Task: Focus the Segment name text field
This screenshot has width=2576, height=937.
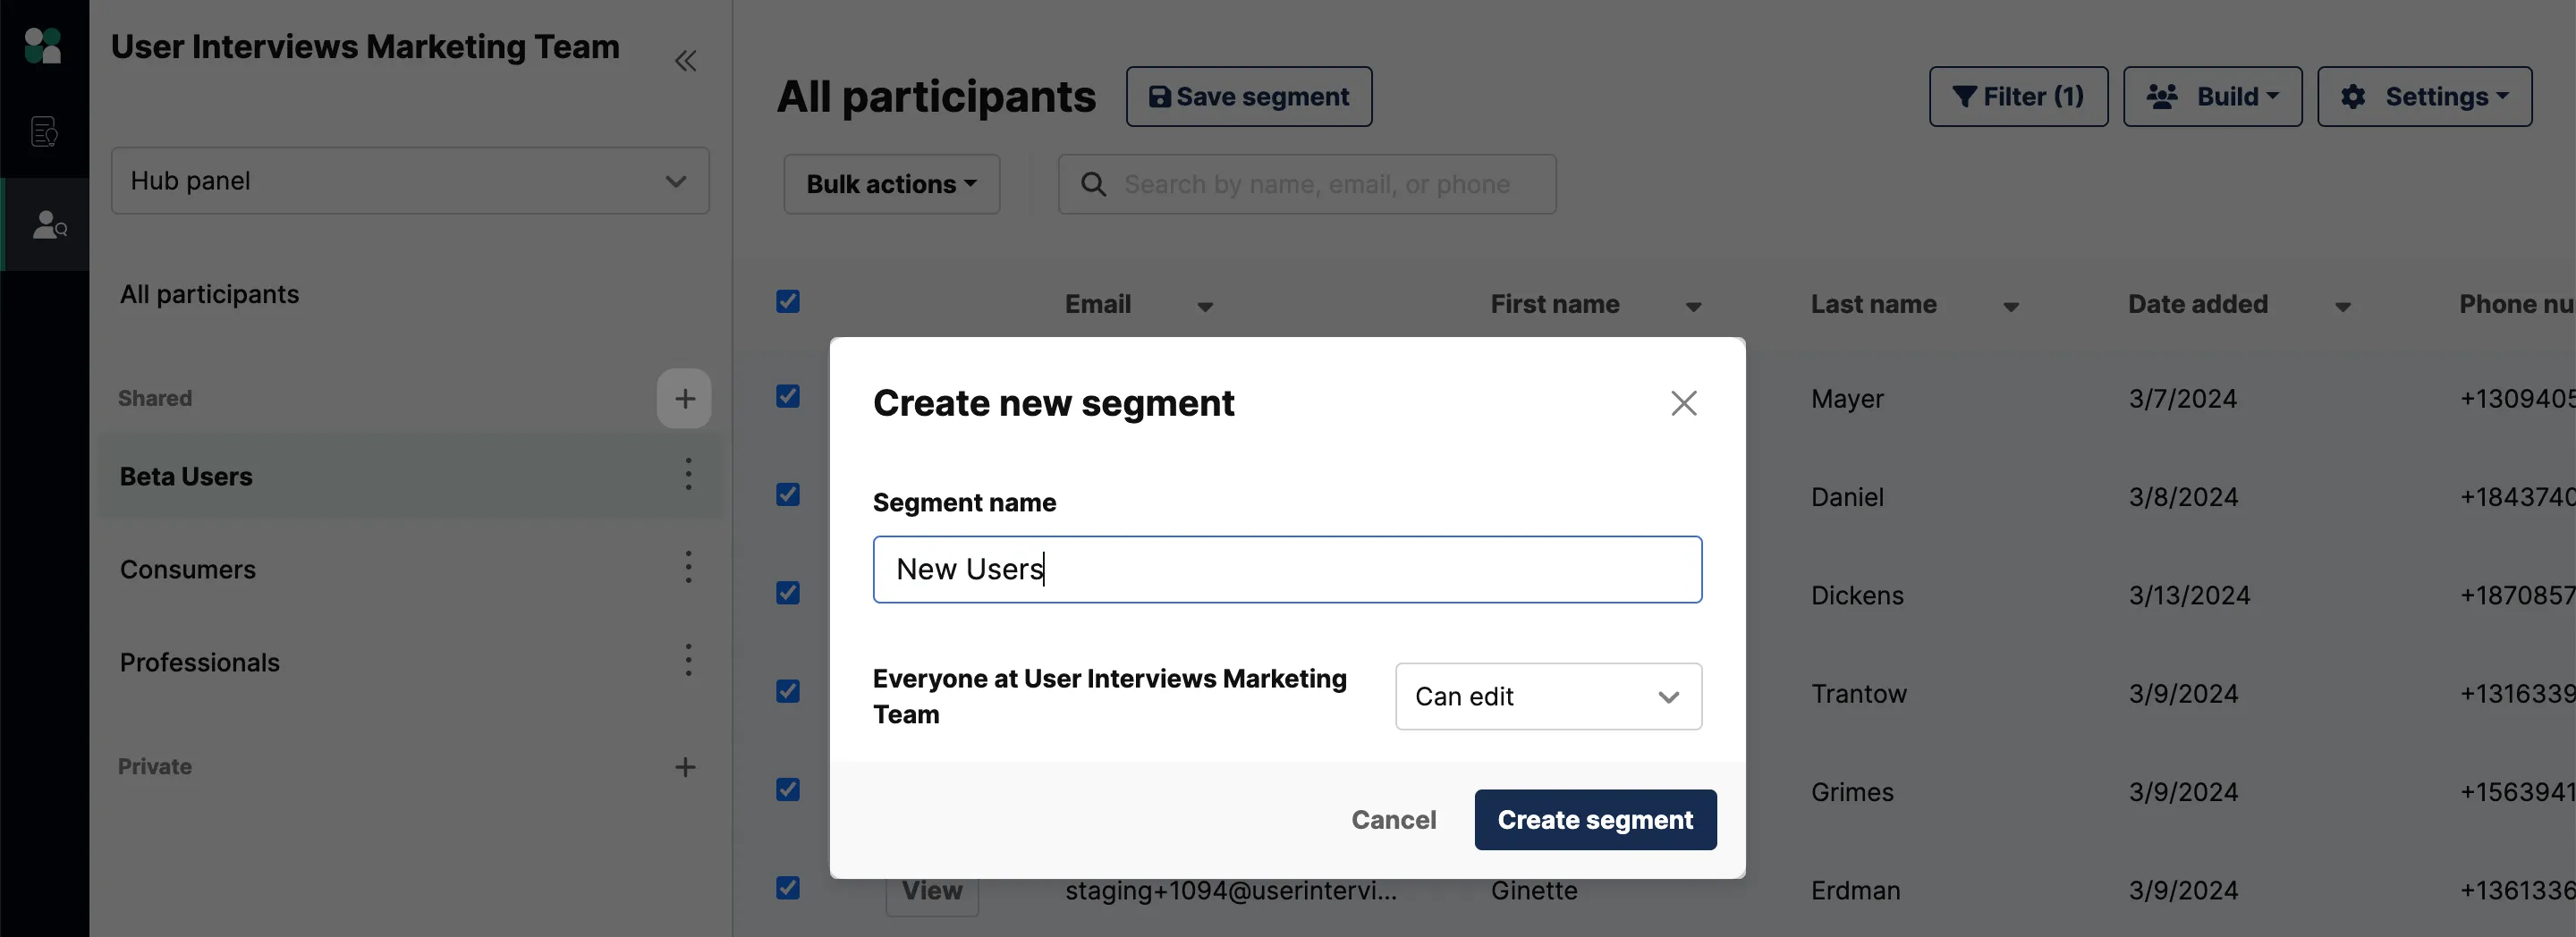Action: (x=1287, y=569)
